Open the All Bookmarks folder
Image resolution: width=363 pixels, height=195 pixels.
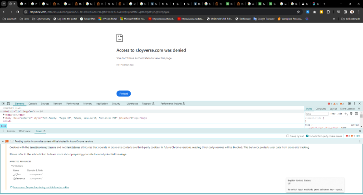tap(352, 19)
